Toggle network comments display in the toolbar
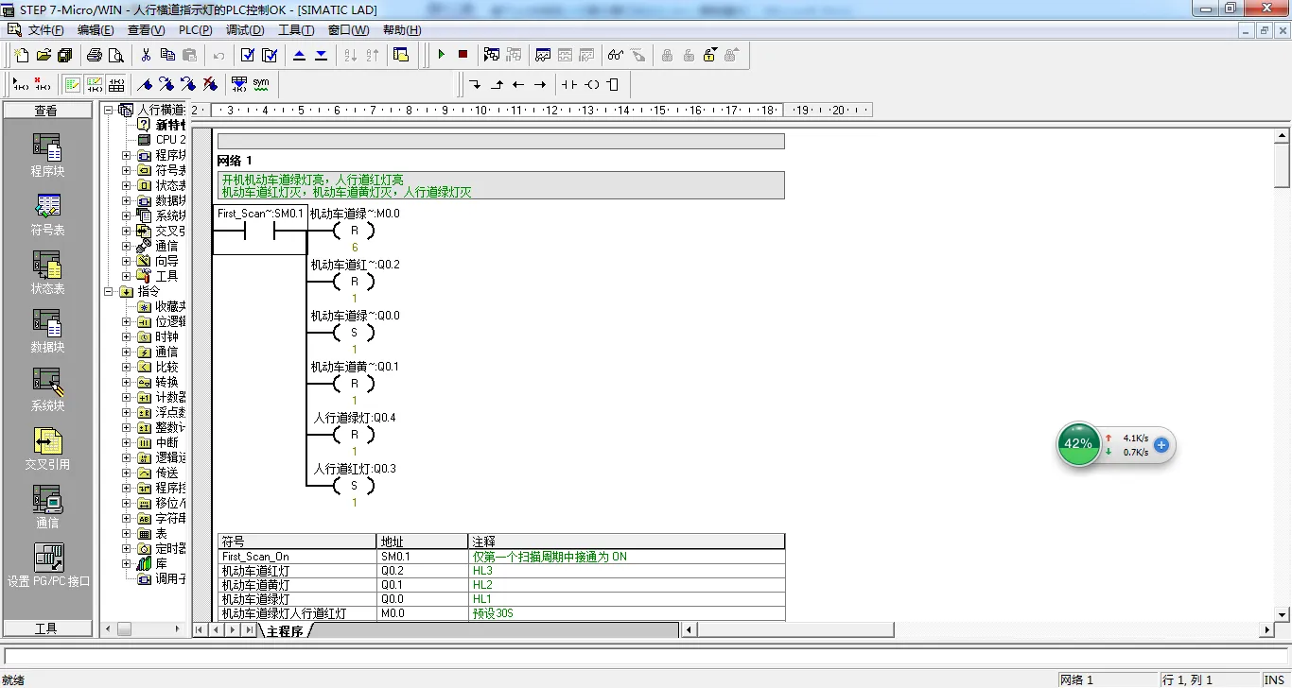Viewport: 1292px width, 688px height. click(95, 84)
